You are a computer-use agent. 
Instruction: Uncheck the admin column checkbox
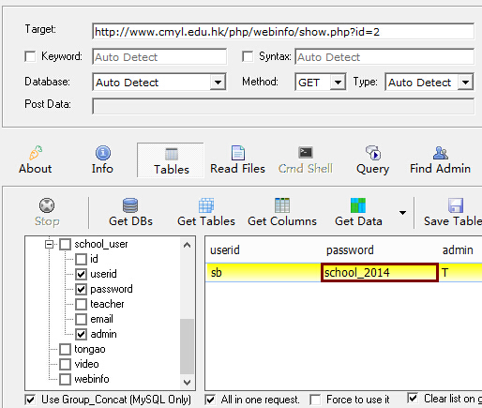click(x=81, y=334)
